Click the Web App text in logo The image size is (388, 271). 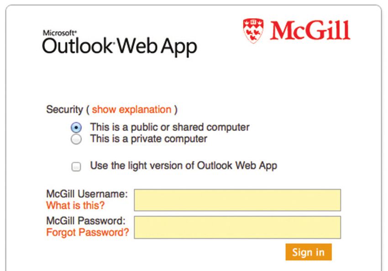pyautogui.click(x=157, y=46)
